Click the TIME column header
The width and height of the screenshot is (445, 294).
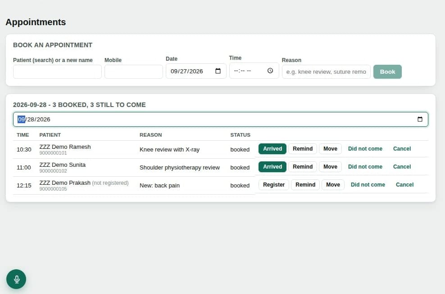[23, 135]
